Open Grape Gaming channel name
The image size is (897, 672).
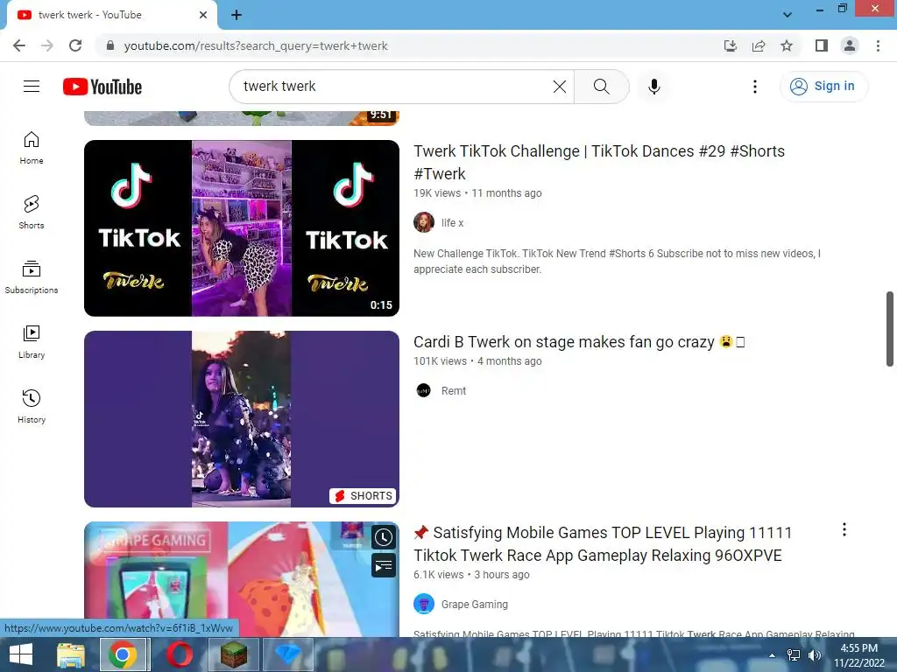tap(474, 604)
